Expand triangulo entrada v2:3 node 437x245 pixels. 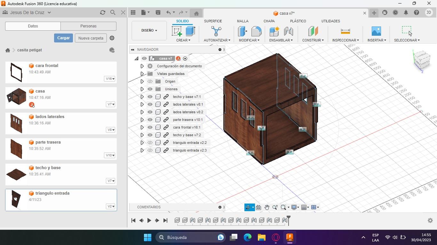(142, 150)
